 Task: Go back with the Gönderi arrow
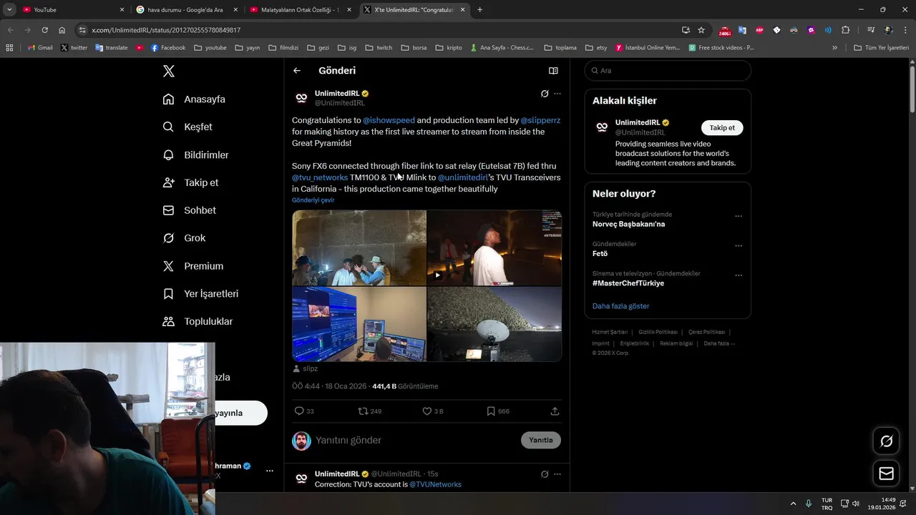(x=297, y=71)
